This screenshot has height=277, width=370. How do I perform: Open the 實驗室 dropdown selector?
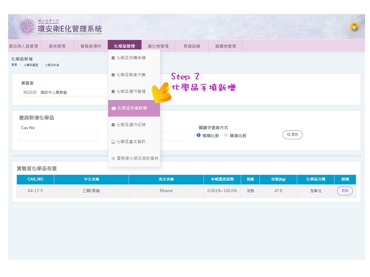(x=64, y=92)
